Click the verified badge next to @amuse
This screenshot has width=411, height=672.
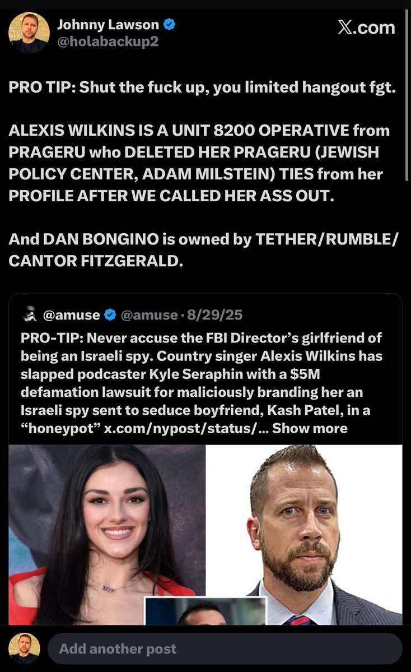pos(110,315)
